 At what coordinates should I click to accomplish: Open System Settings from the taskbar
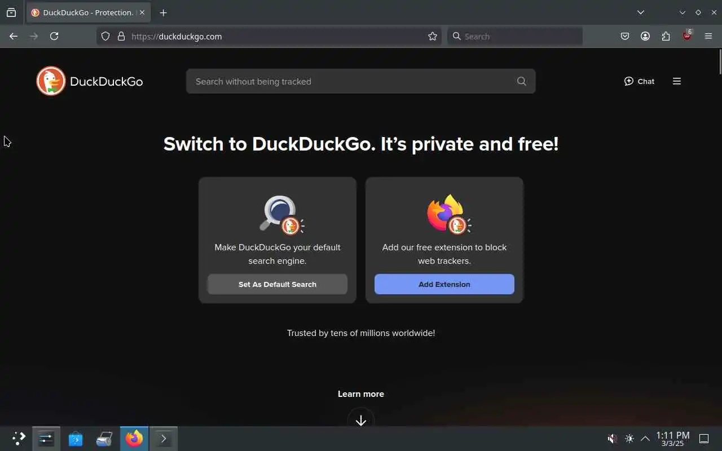click(x=46, y=439)
